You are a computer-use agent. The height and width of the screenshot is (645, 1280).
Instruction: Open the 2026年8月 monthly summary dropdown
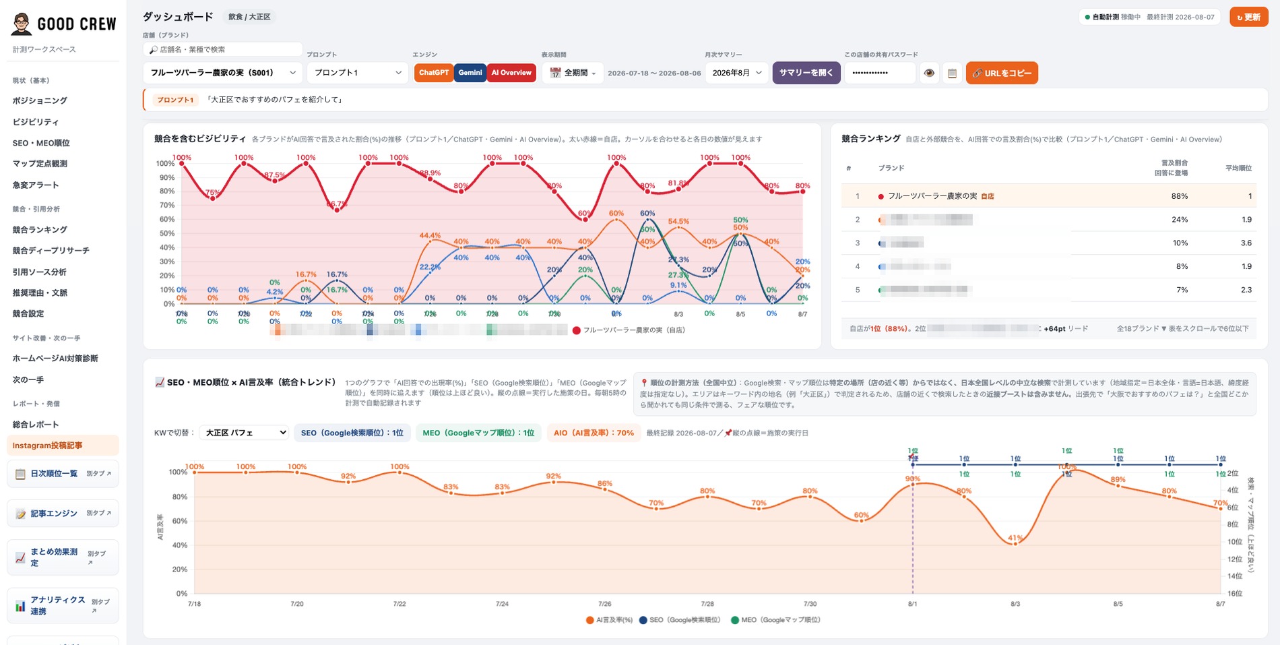click(x=736, y=73)
